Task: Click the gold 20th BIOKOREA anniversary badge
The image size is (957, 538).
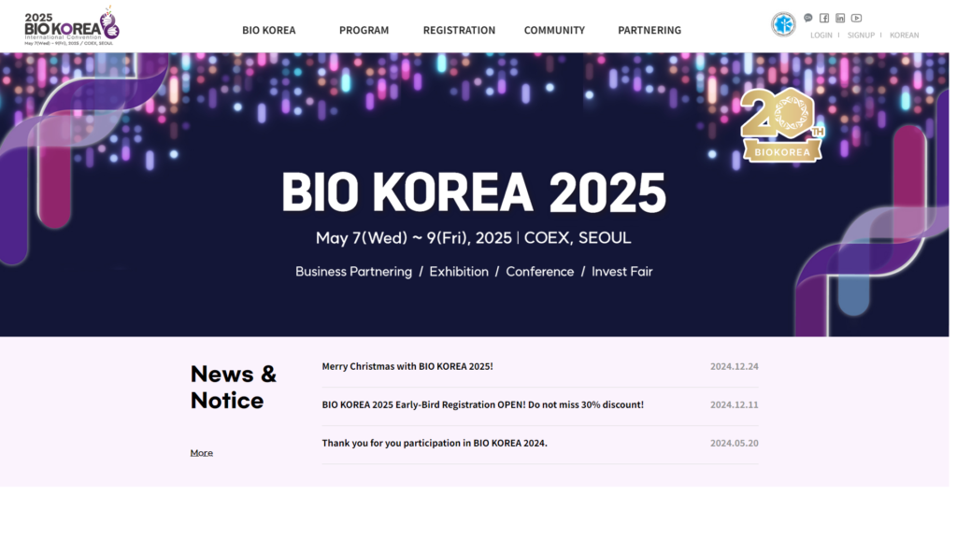Action: tap(782, 125)
